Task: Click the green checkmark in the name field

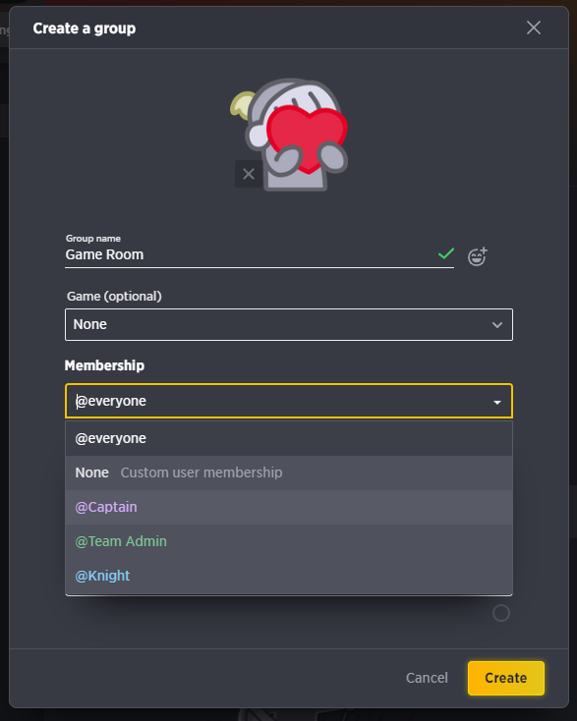Action: (x=446, y=253)
